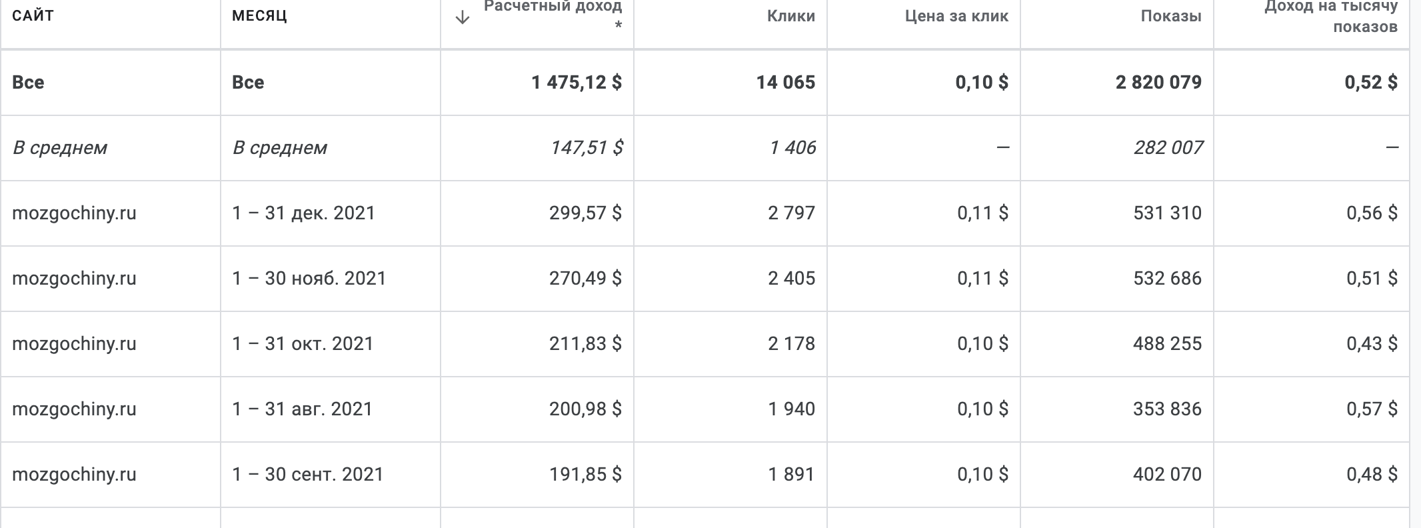Sort by the Клики column header
The image size is (1421, 528).
tap(790, 16)
